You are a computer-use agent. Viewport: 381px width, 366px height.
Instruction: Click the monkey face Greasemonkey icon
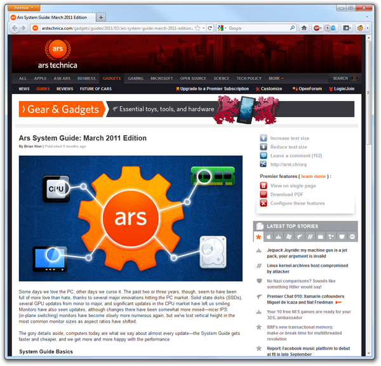[x=360, y=28]
